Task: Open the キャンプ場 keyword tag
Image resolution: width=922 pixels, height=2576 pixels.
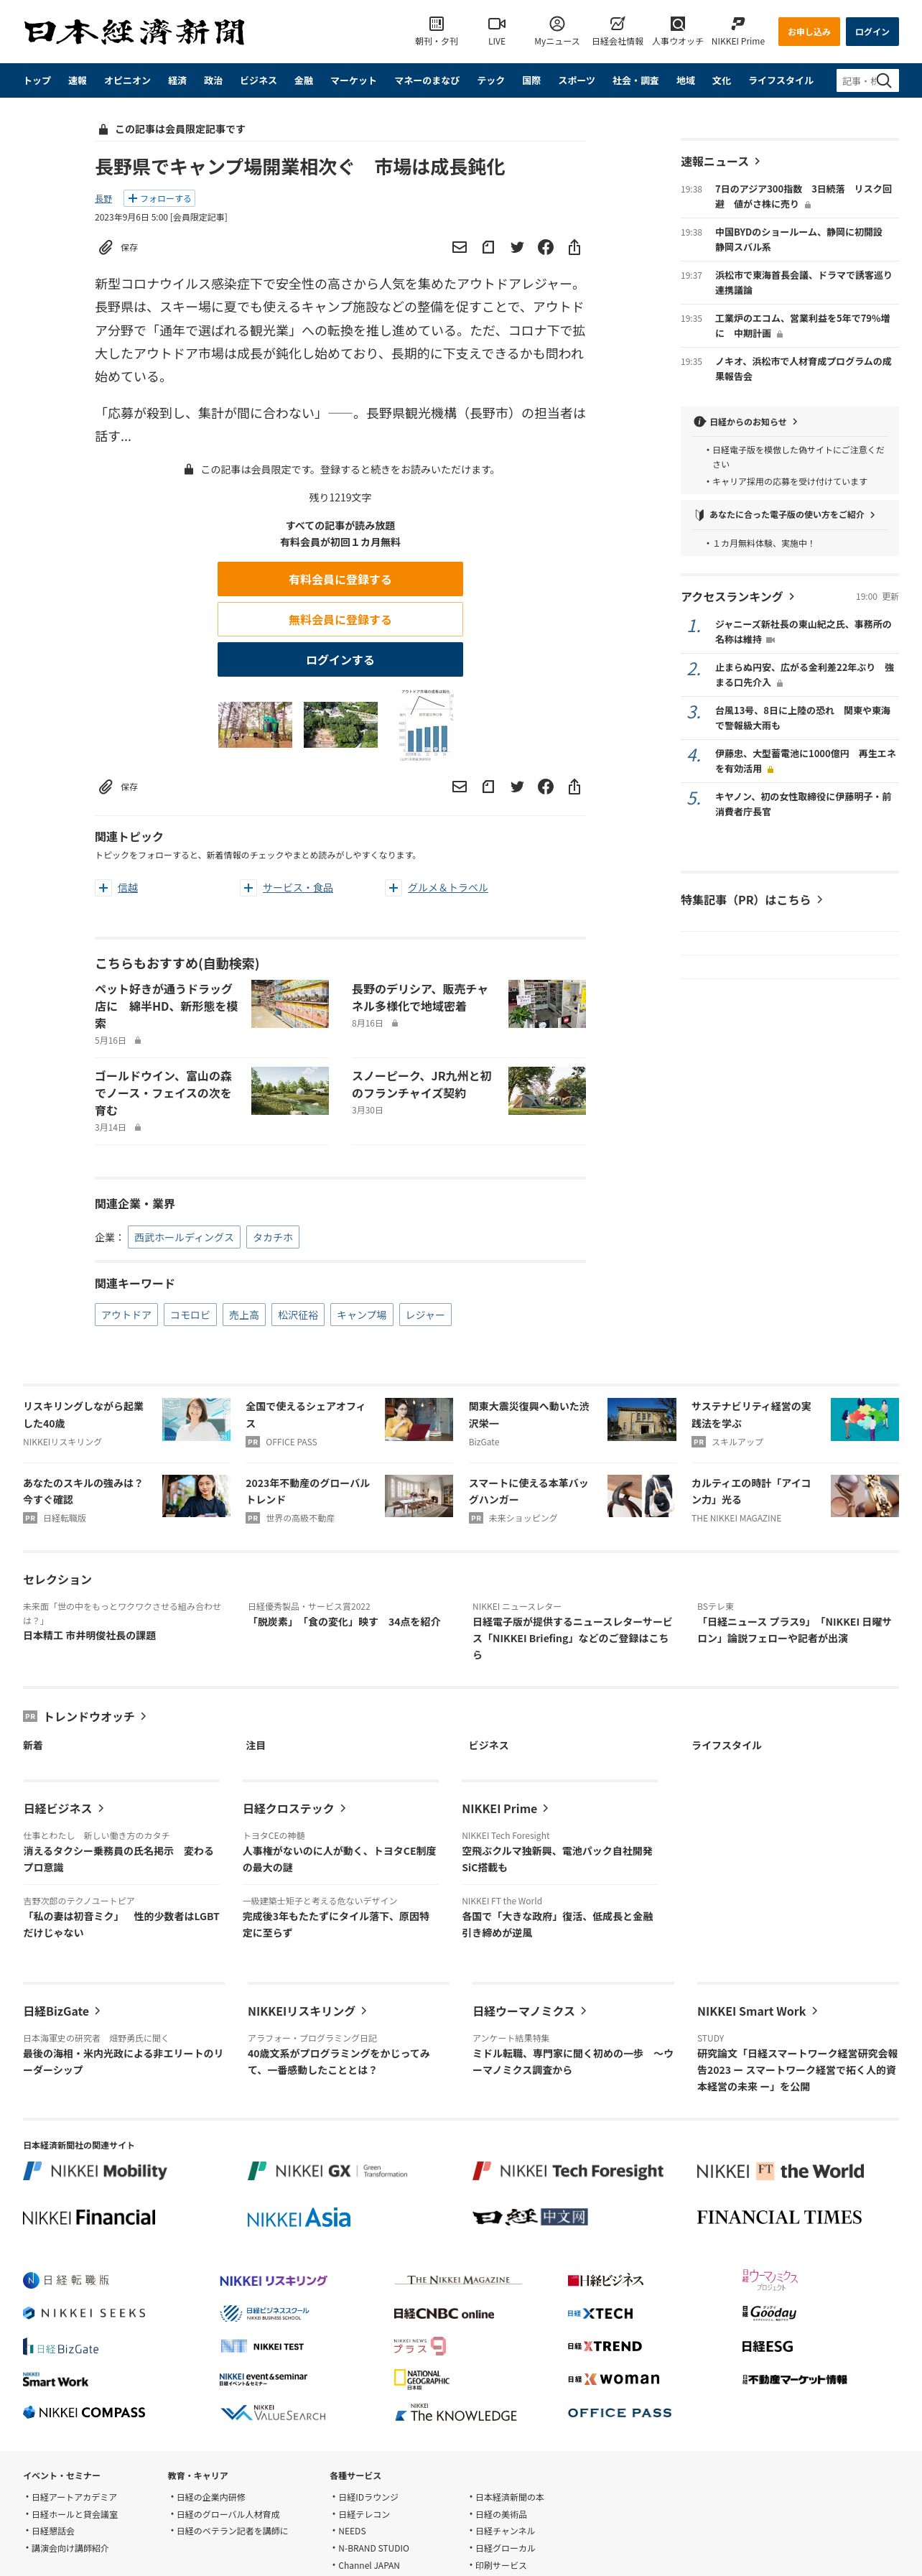Action: coord(361,1315)
